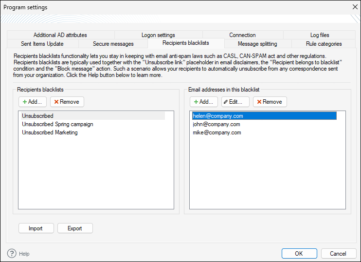
Task: Remove the selected email address
Action: pyautogui.click(x=270, y=102)
